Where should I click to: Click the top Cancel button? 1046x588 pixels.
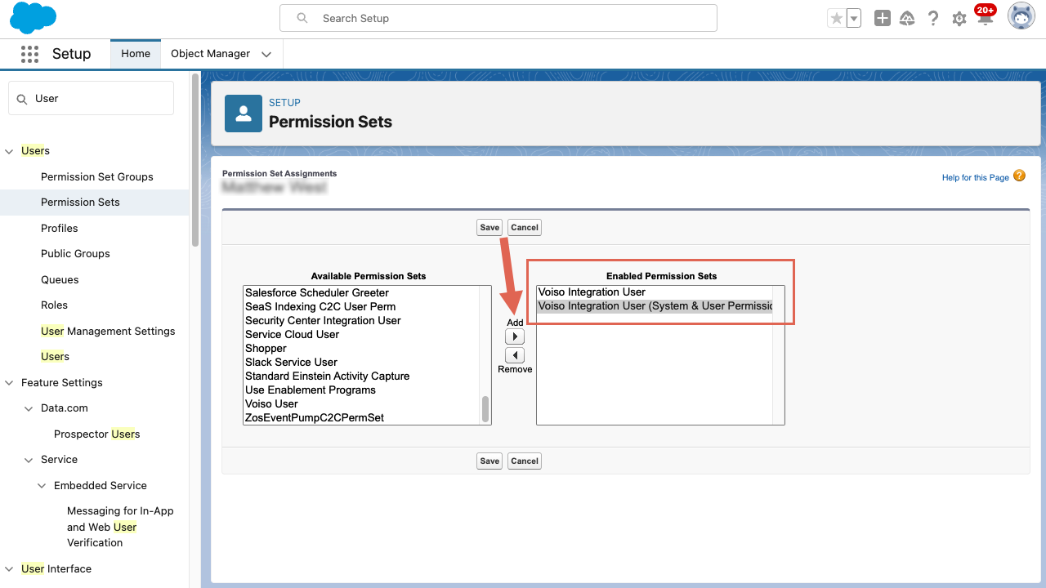click(525, 227)
